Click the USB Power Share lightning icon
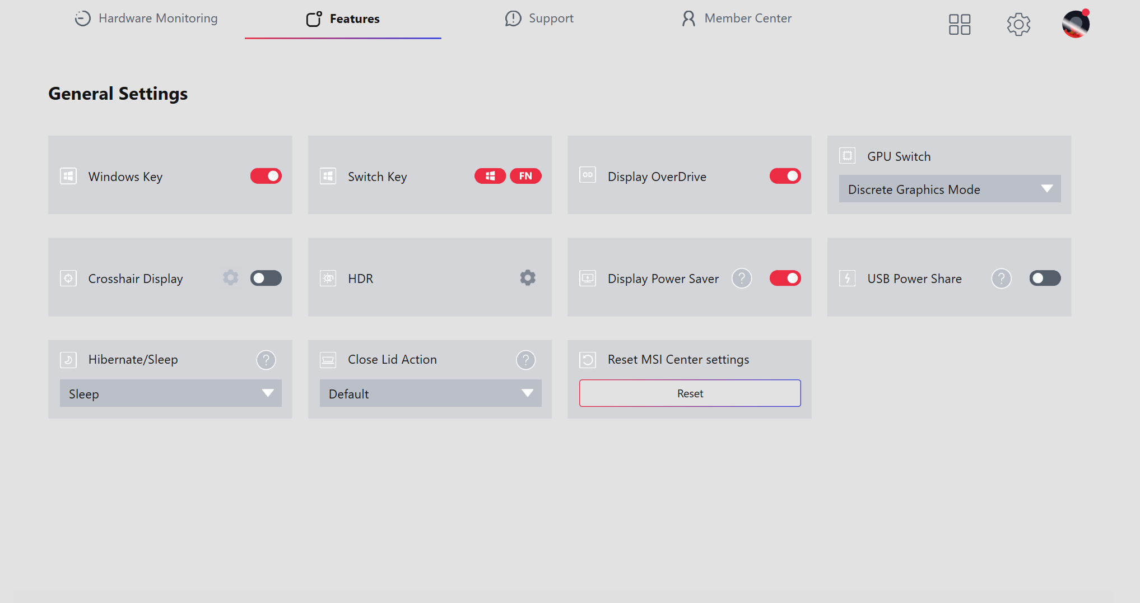The image size is (1140, 603). tap(847, 278)
